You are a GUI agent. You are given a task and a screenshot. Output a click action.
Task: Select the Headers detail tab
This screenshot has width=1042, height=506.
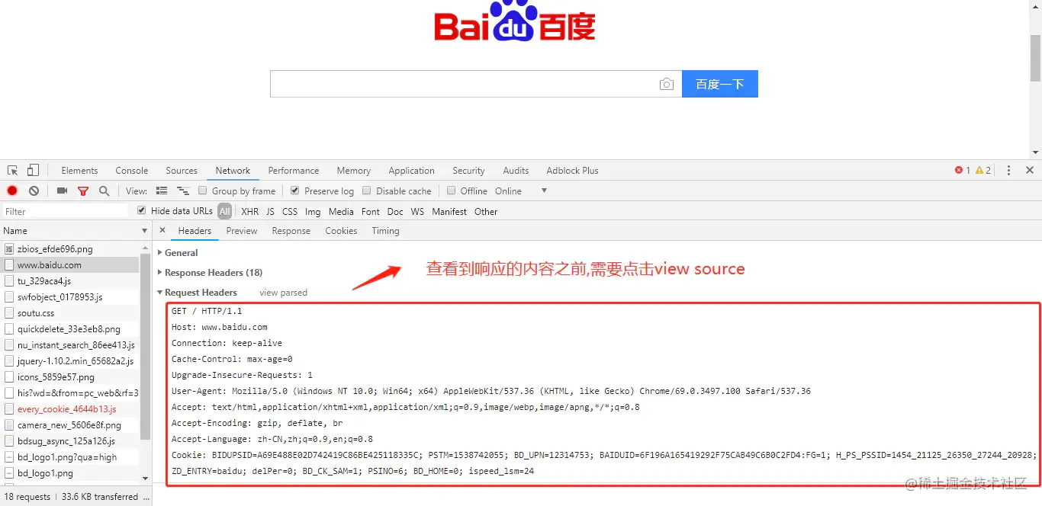pos(195,230)
